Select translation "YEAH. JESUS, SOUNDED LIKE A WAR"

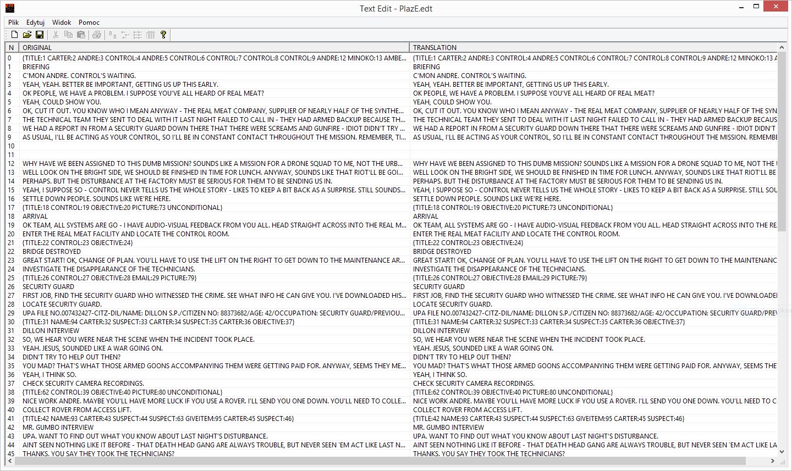[x=483, y=348]
